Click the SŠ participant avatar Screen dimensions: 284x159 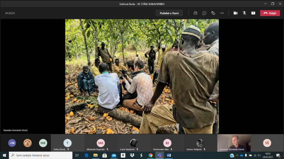click(267, 143)
